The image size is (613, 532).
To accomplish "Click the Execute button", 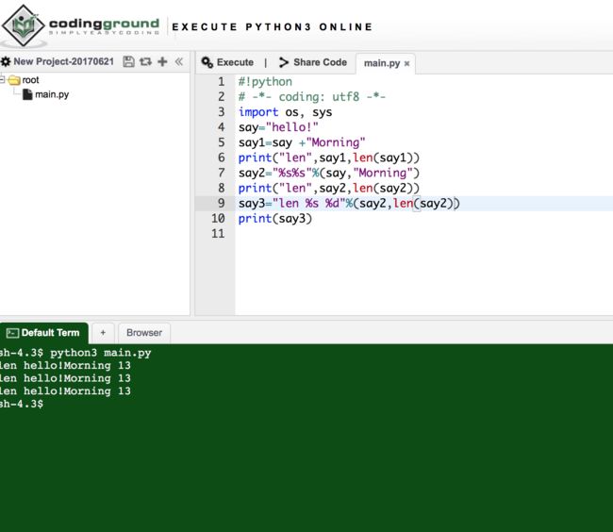I will pyautogui.click(x=227, y=62).
